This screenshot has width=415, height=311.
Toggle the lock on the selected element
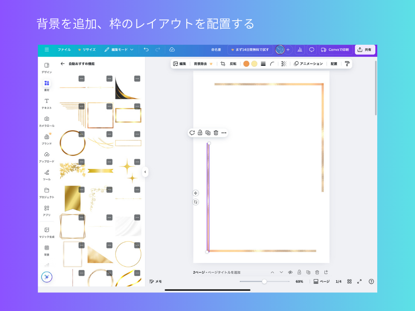[x=200, y=133]
